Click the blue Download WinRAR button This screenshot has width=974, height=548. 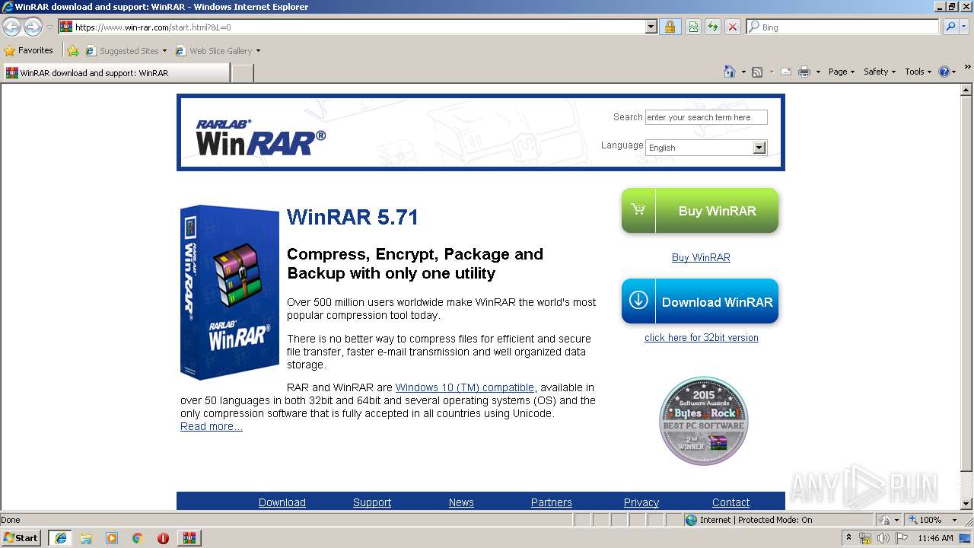coord(700,301)
